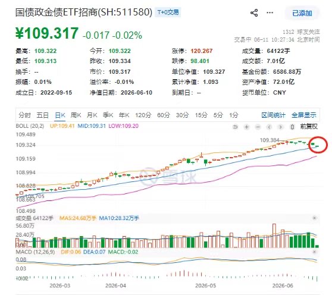This screenshot has height=295, width=332.
Task: Switch to the 30分 chart tab
Action: click(x=182, y=115)
